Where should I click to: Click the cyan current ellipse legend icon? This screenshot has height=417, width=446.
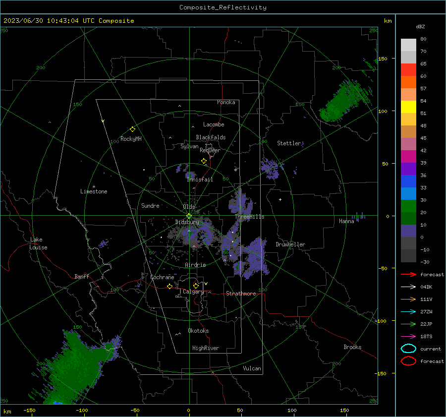click(408, 349)
